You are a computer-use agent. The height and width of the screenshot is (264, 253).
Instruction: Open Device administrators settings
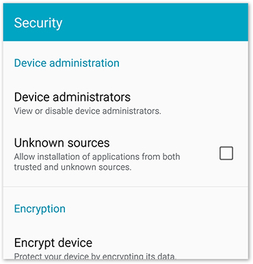(x=126, y=104)
